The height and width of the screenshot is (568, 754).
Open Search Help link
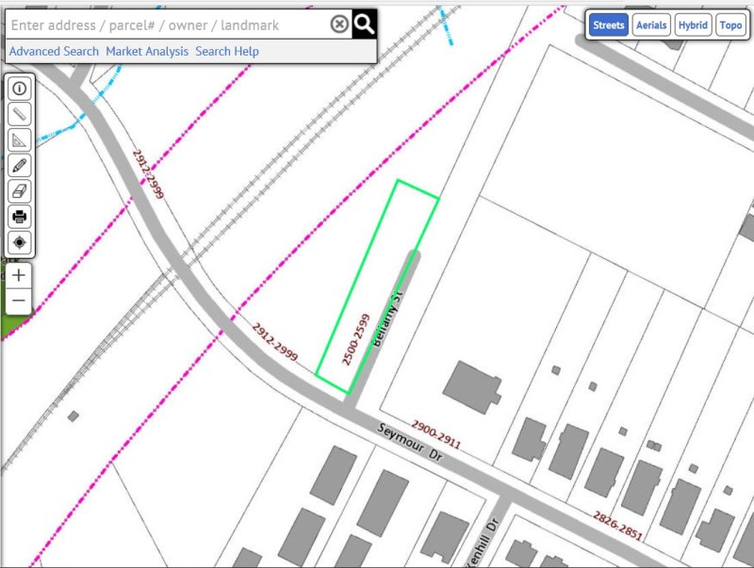click(x=227, y=51)
